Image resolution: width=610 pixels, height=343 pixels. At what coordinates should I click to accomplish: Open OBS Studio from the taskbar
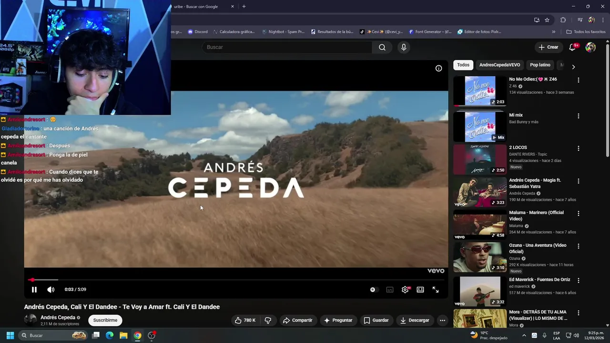152,335
